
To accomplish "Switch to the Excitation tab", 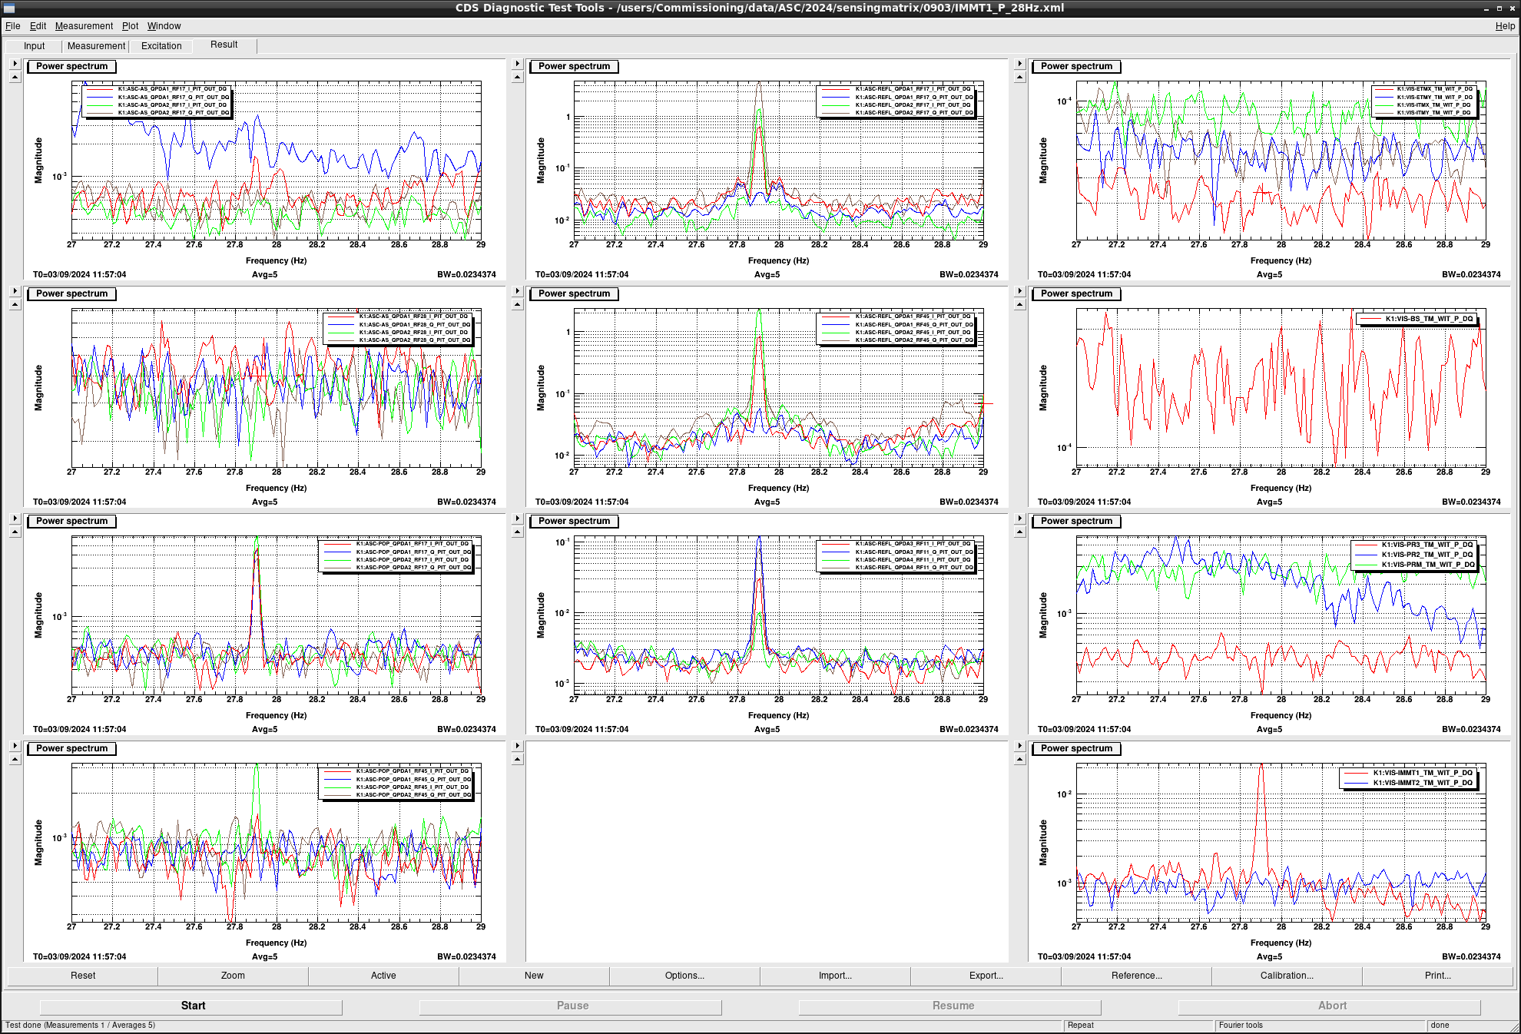I will point(161,46).
